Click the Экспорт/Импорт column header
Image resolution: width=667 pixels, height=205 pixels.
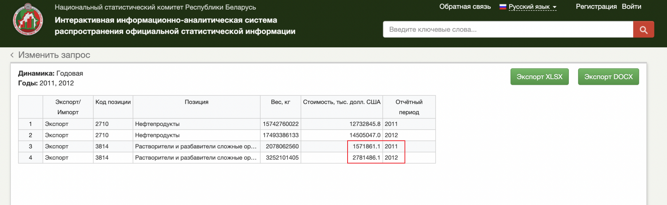pos(68,107)
